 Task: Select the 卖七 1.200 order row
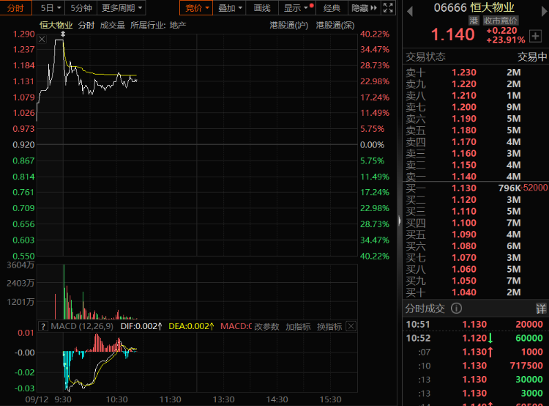tap(476, 107)
